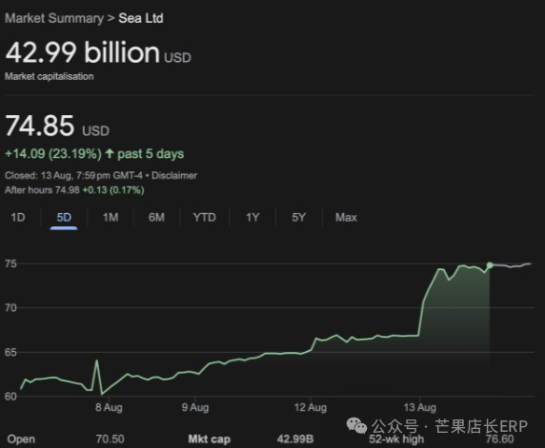Select the 1D time range tab
Screen dimensions: 545x448
tap(18, 218)
